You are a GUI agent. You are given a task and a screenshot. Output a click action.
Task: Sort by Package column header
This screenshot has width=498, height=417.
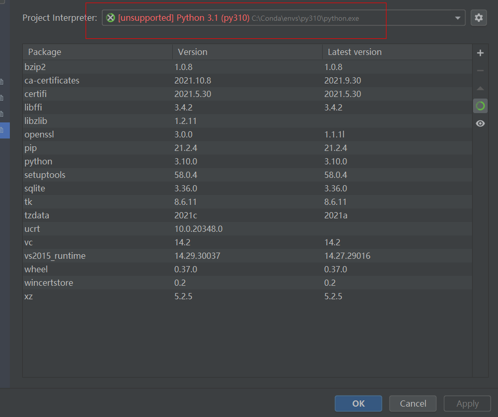coord(98,52)
